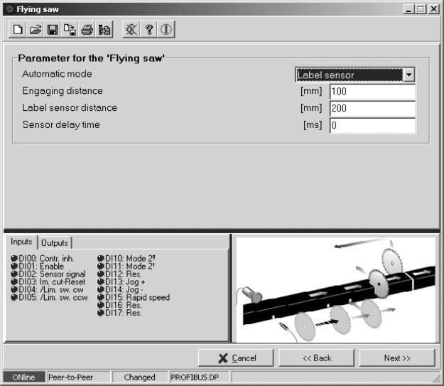Click the flying saw illustration image
This screenshot has width=444, height=386.
click(x=335, y=289)
